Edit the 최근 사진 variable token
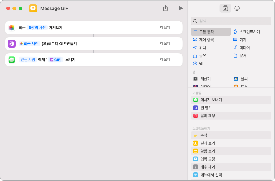The height and width of the screenshot is (181, 275). [29, 43]
